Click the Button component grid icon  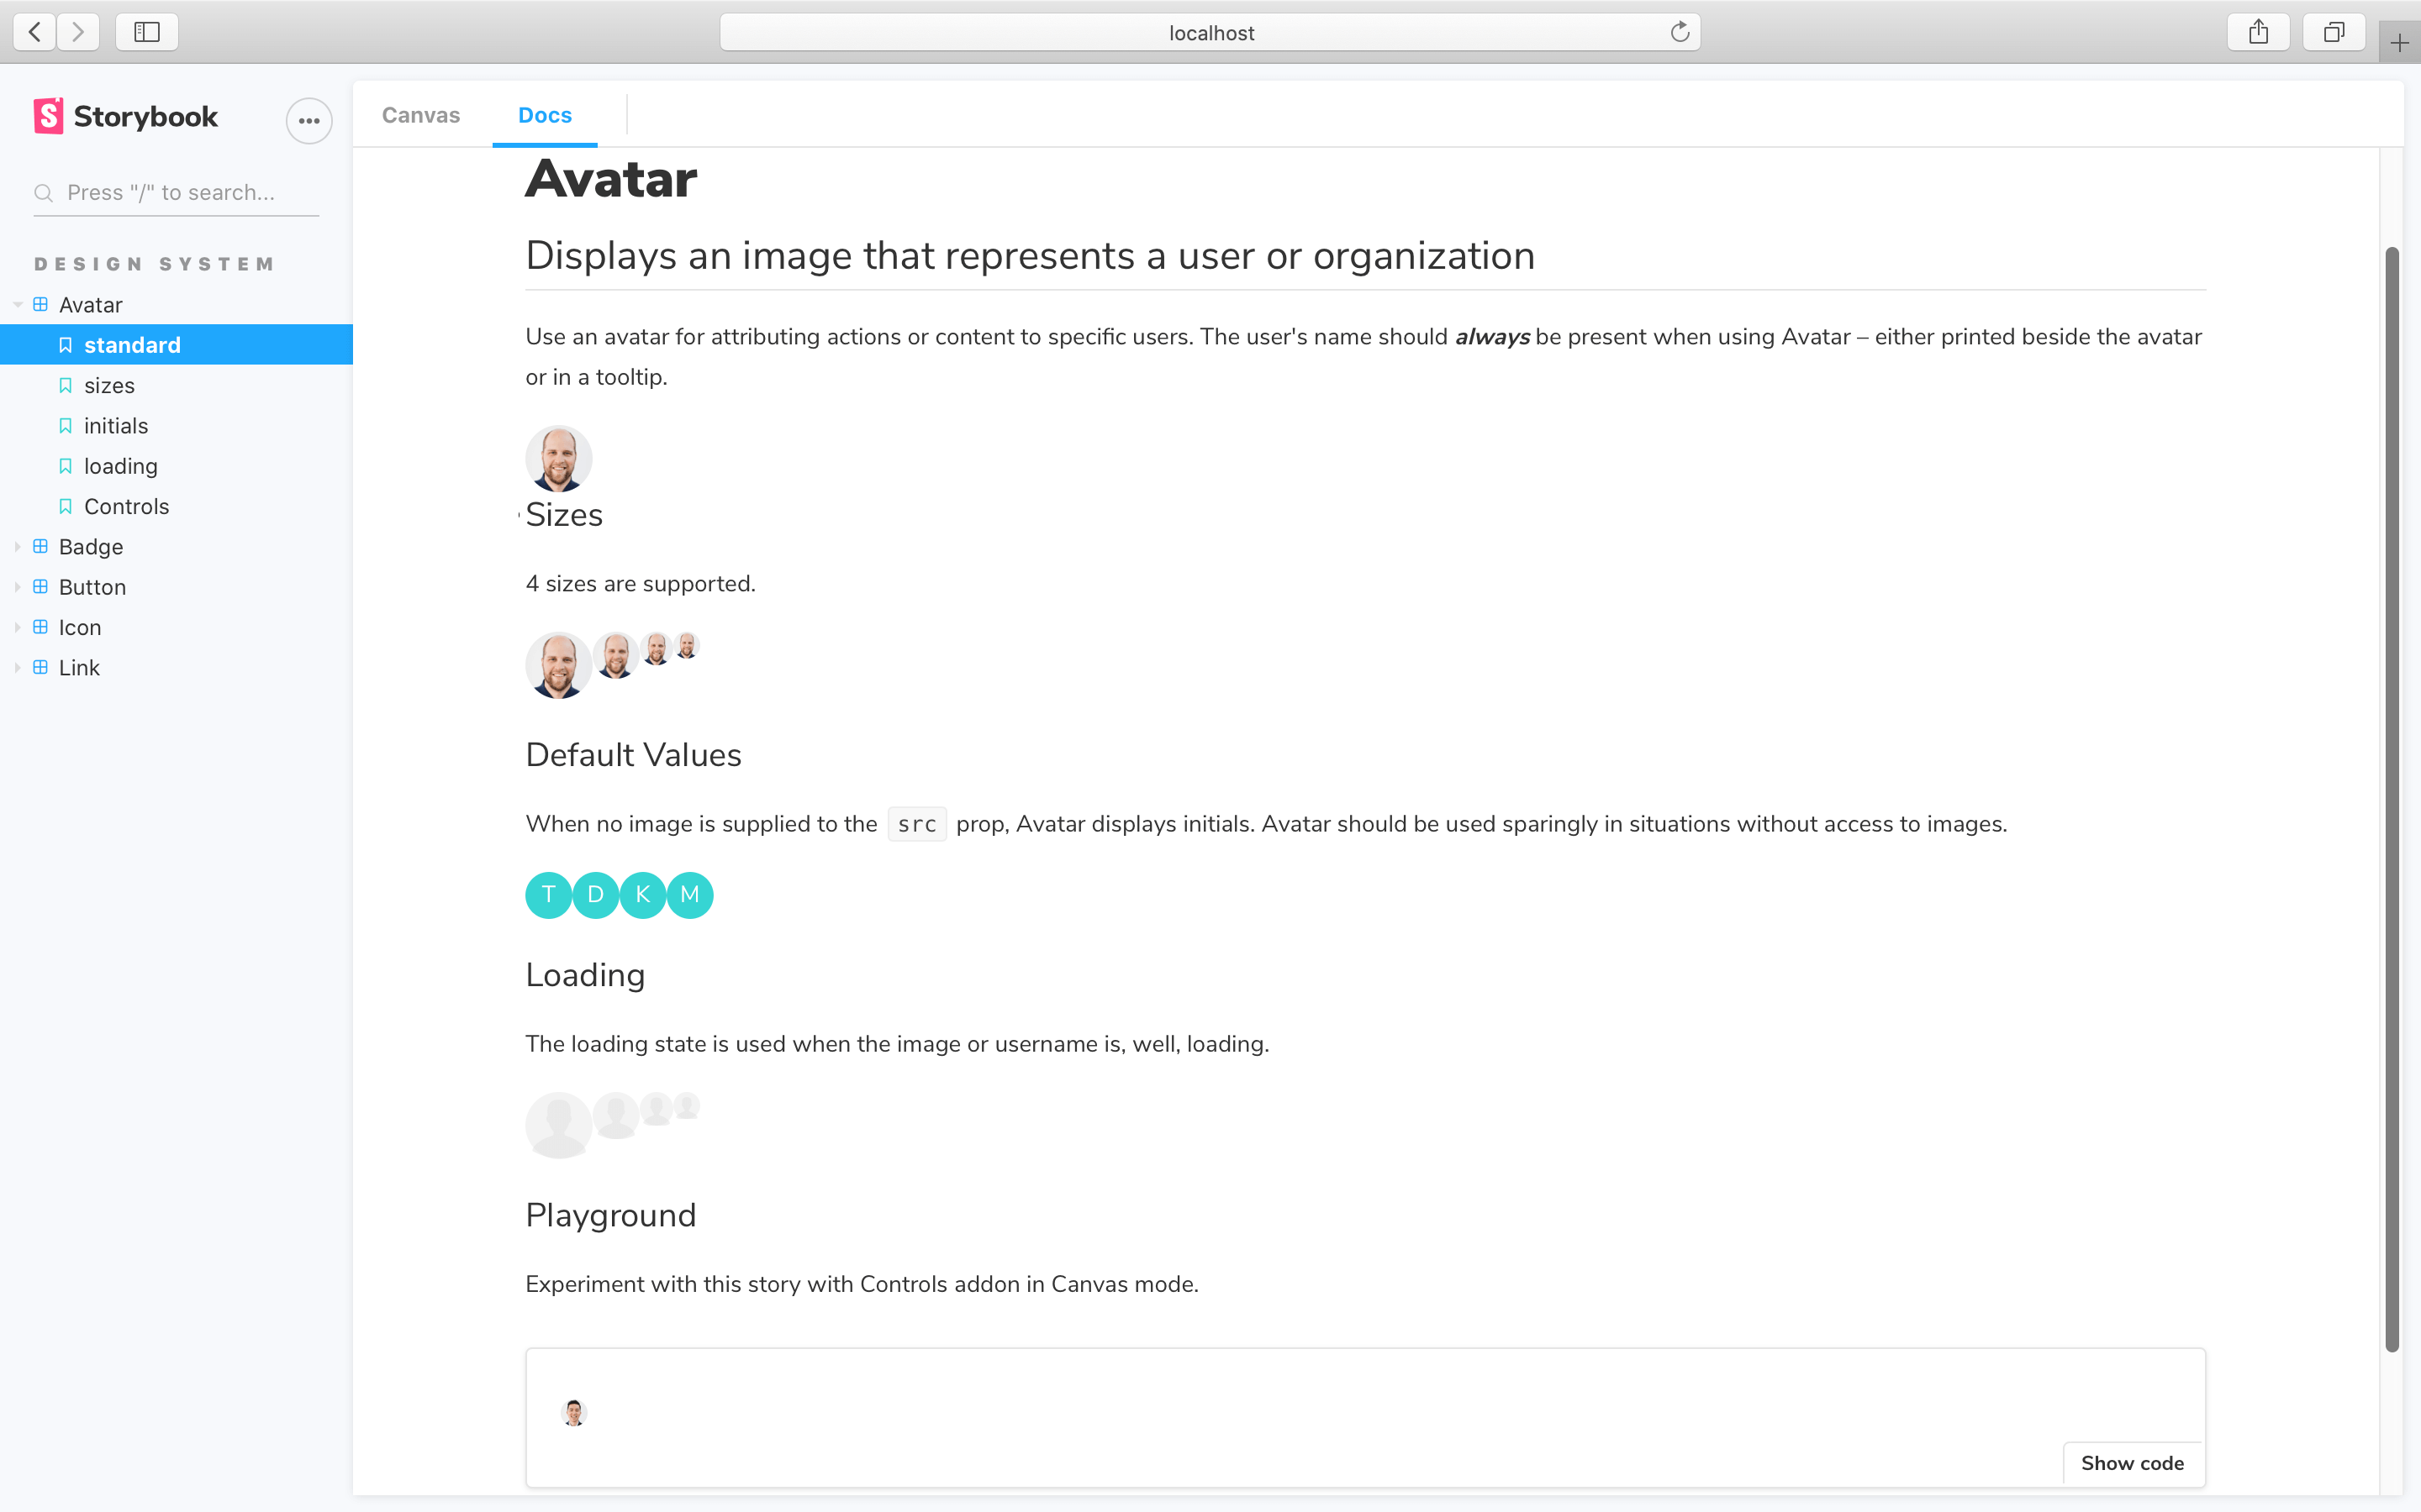coord(41,586)
